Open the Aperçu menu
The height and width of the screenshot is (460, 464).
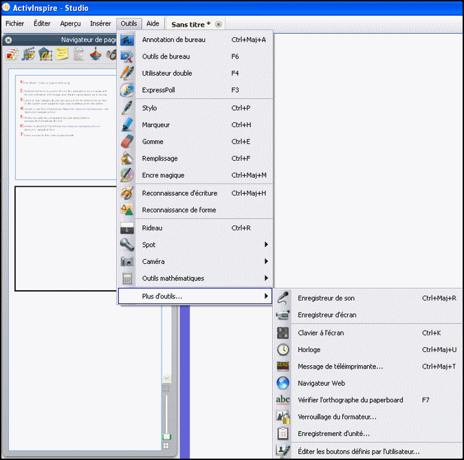click(x=70, y=23)
